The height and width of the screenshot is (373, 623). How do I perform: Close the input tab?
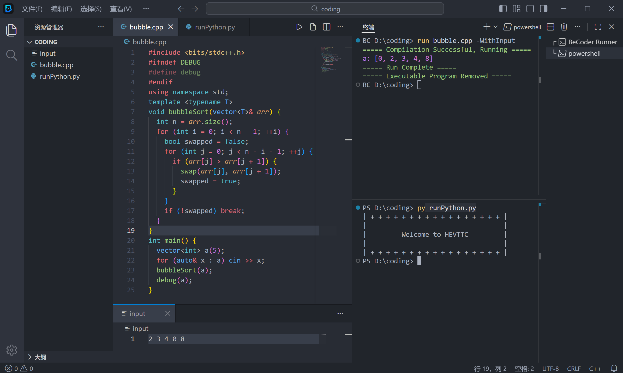[x=168, y=313]
